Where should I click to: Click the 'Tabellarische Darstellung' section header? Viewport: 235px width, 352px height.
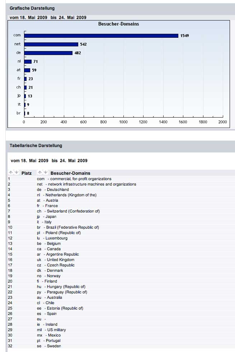(36, 146)
